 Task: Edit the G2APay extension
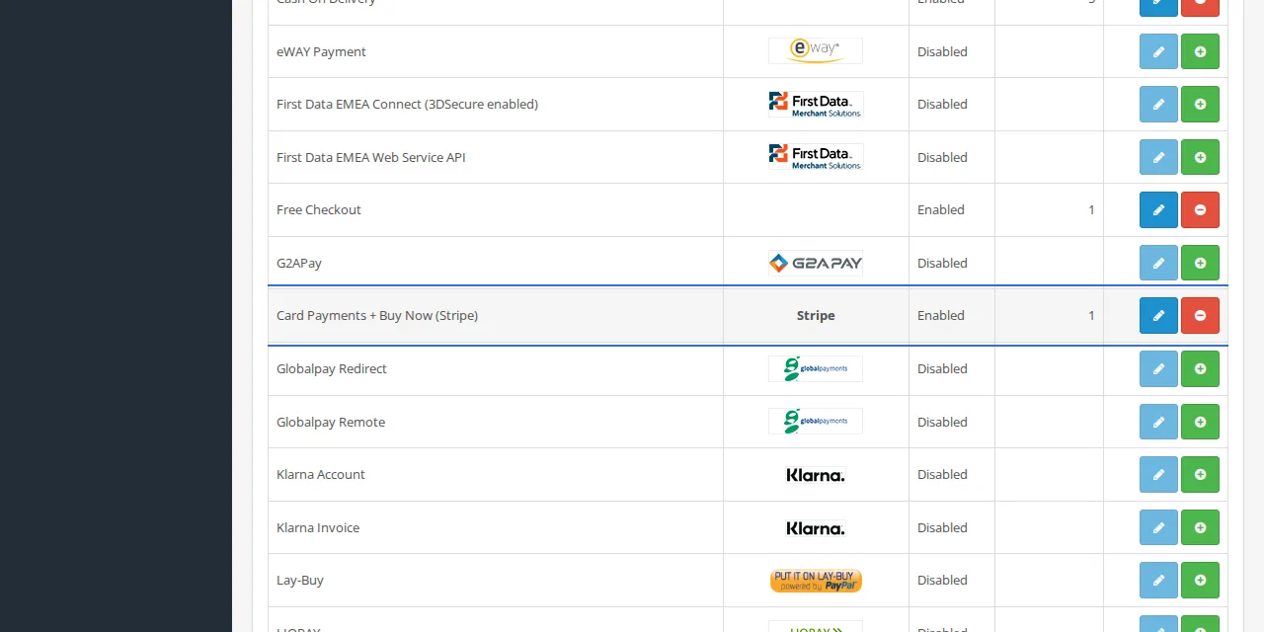(x=1158, y=263)
